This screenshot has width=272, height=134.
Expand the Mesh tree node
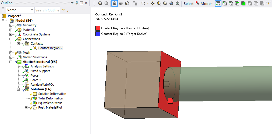(11, 53)
